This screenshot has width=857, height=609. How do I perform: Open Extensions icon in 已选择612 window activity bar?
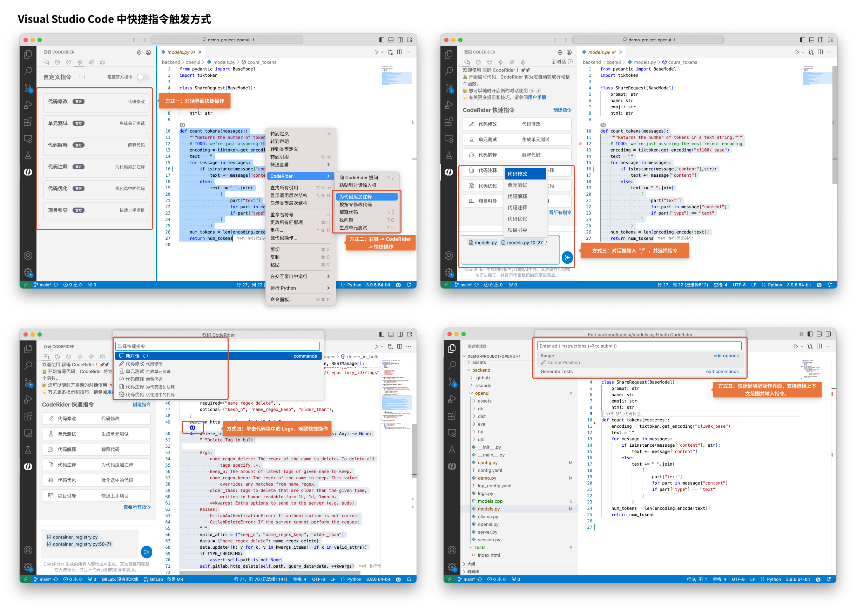coord(448,122)
